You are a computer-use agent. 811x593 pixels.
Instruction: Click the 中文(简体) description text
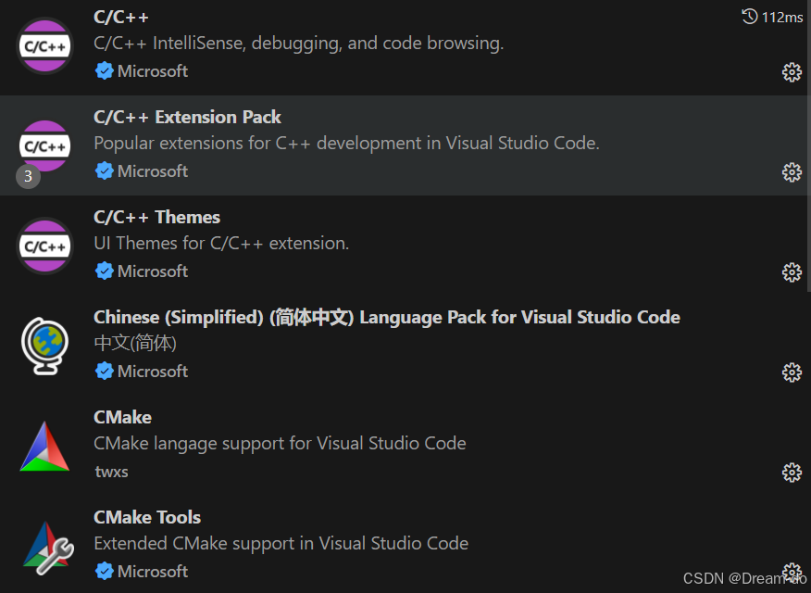[135, 343]
